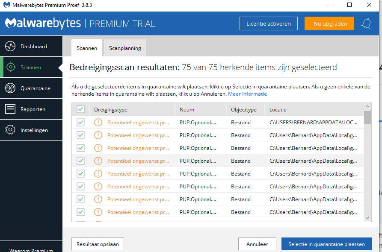Viewport: 382px width, 252px height.
Task: Select the Scannen tab
Action: tap(86, 48)
